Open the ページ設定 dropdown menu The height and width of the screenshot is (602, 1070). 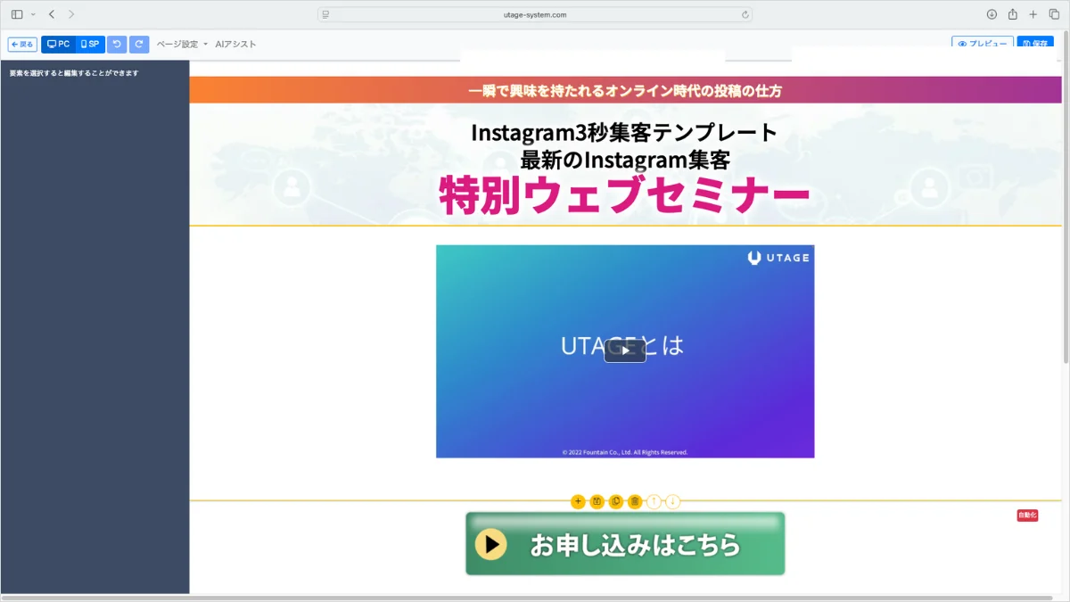coord(182,45)
